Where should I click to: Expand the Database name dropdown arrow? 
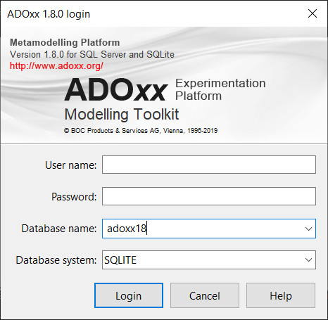tap(308, 229)
